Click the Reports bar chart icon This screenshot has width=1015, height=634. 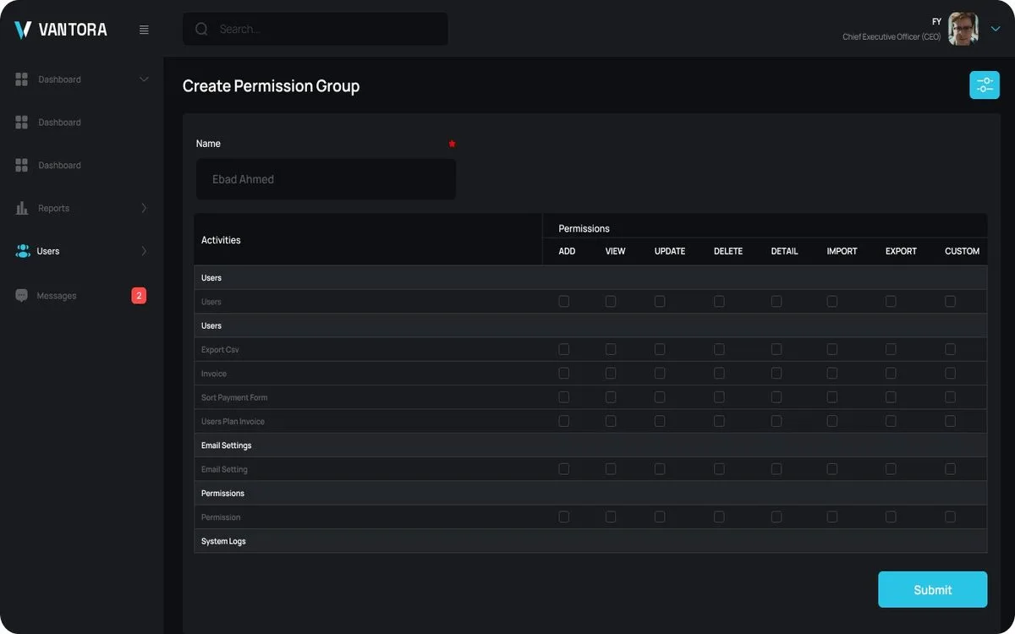tap(22, 208)
